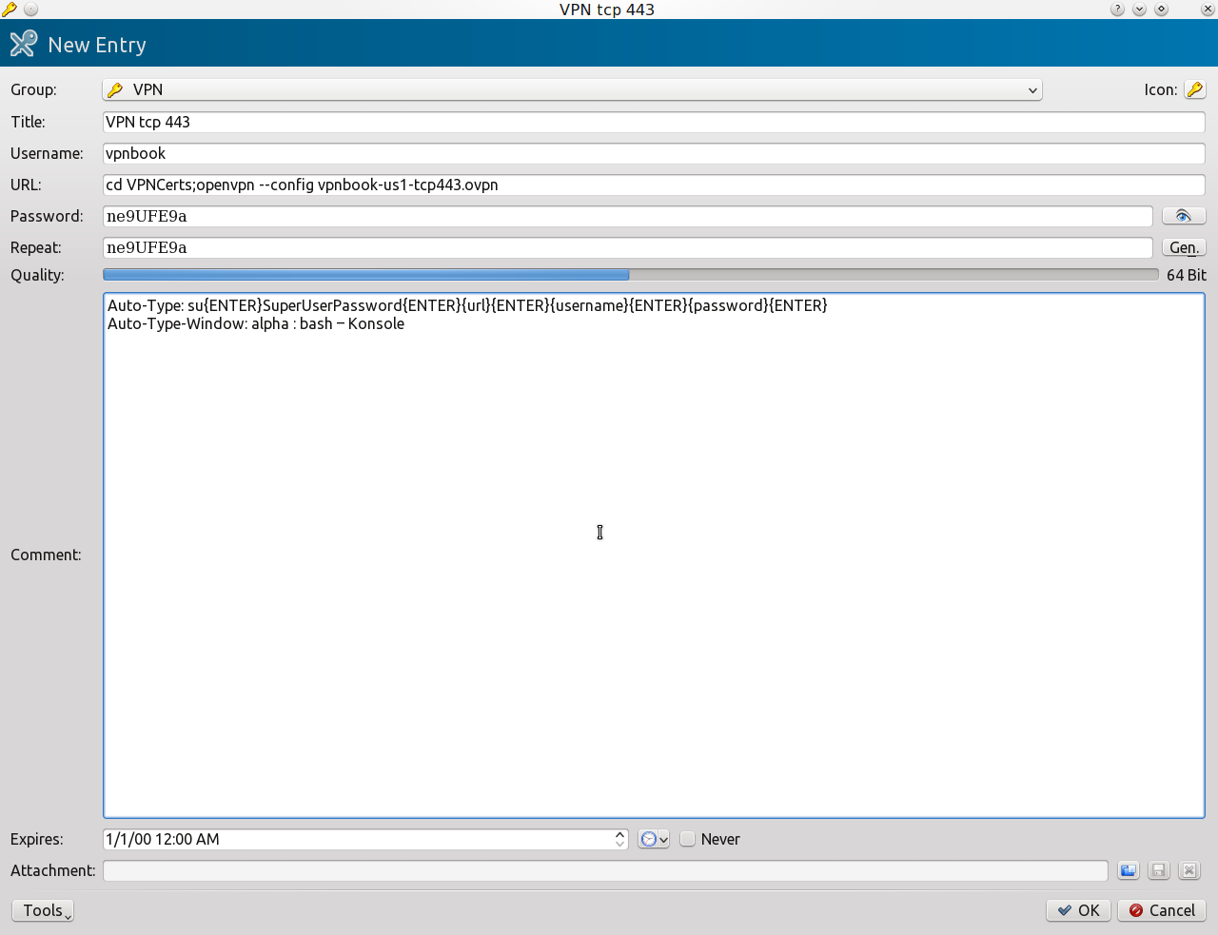Confirm the entry with OK
This screenshot has height=935, width=1218.
coord(1078,910)
